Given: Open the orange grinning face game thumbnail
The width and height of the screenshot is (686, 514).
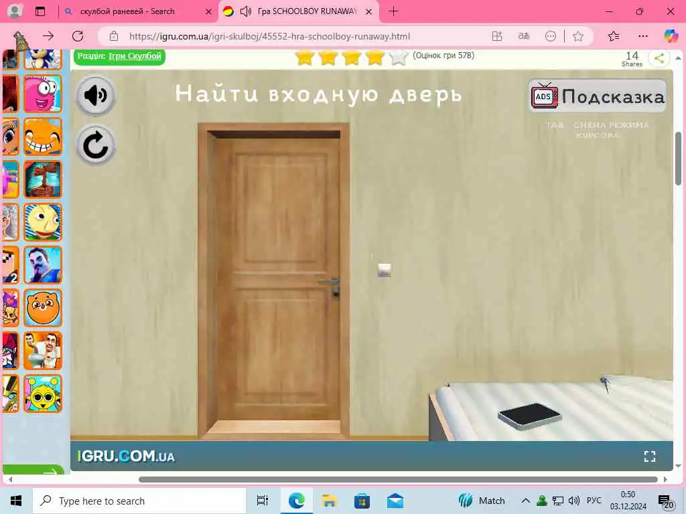Looking at the screenshot, I should click(43, 137).
